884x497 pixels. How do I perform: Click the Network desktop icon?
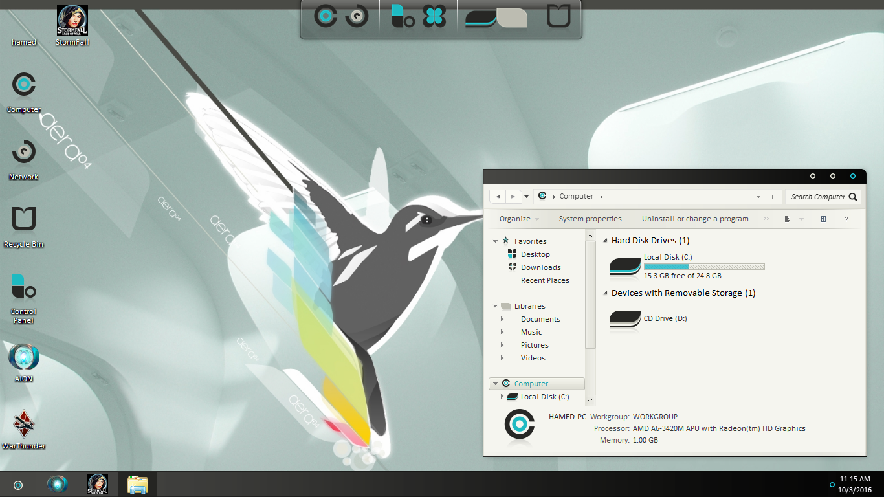24,153
